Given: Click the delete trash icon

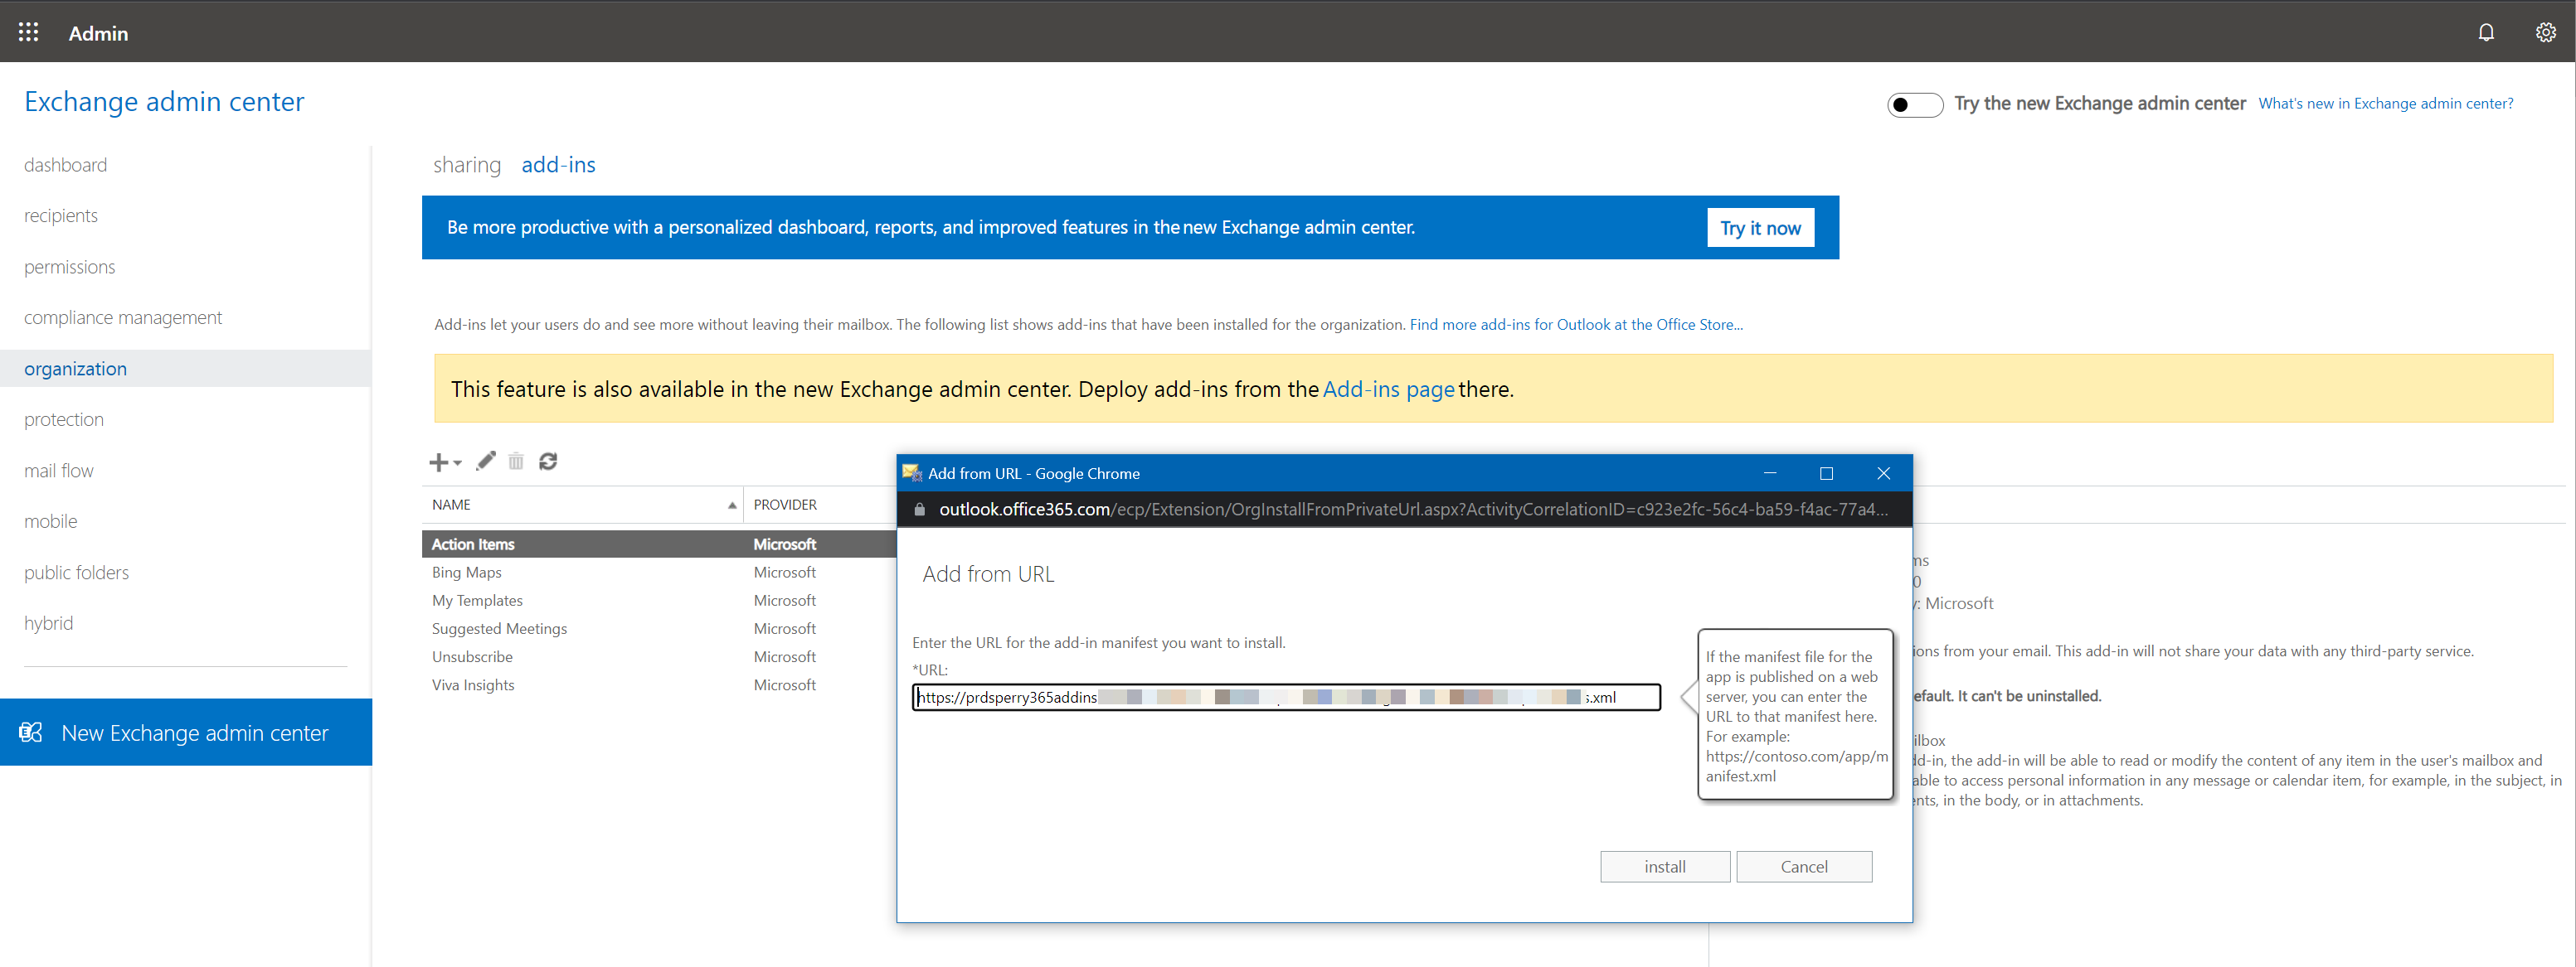Looking at the screenshot, I should [x=516, y=461].
